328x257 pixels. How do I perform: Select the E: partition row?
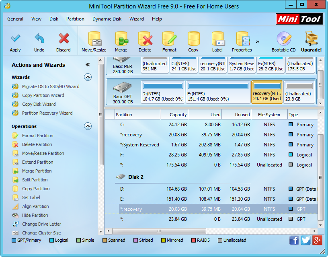(x=211, y=199)
